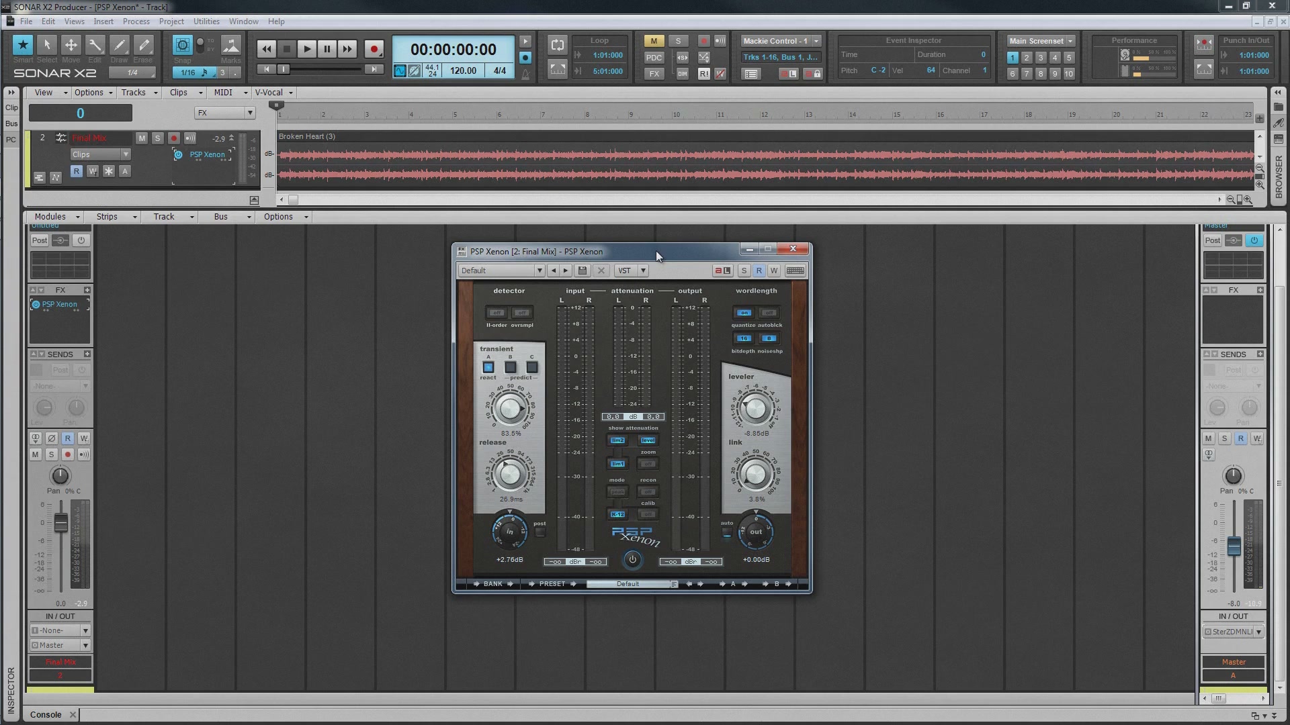Toggle the Xenon detector ll-order switch
1290x725 pixels.
(x=497, y=313)
